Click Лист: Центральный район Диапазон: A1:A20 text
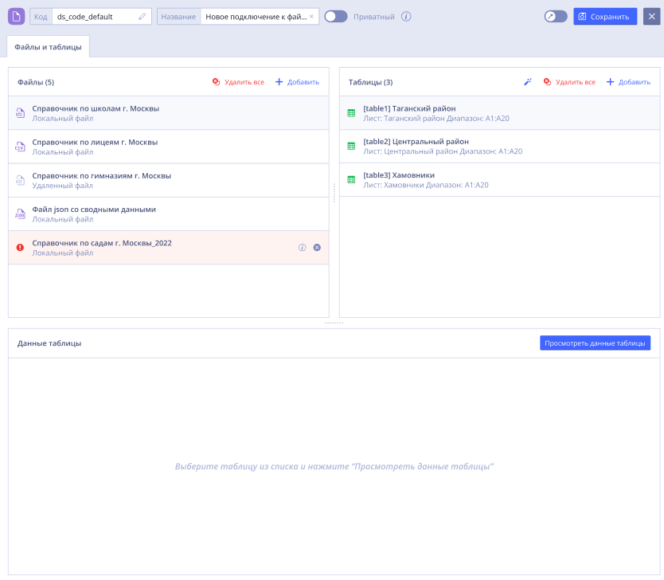Viewport: 664px width, 580px height. (443, 151)
